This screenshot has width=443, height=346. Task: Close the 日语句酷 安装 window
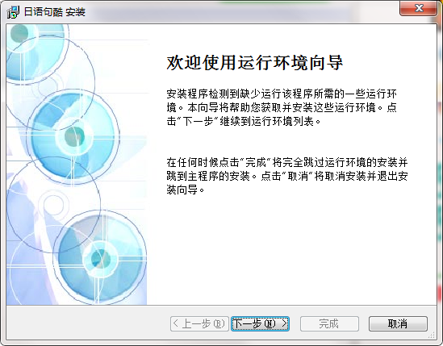pos(419,8)
